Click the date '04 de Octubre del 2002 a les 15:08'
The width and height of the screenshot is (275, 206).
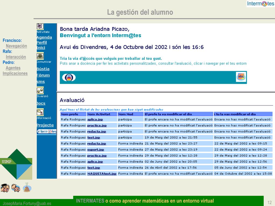click(x=243, y=174)
